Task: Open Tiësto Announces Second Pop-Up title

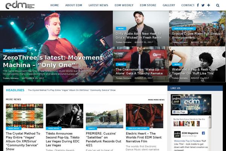Action: [x=63, y=139]
